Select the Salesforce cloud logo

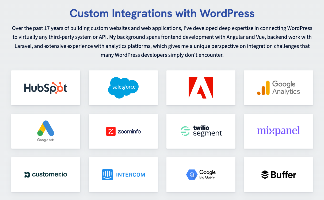click(x=123, y=88)
